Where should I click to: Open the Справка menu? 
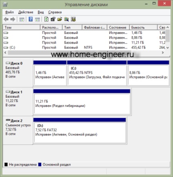point(55,12)
